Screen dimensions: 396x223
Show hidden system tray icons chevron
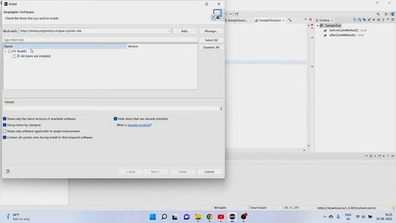pyautogui.click(x=324, y=217)
